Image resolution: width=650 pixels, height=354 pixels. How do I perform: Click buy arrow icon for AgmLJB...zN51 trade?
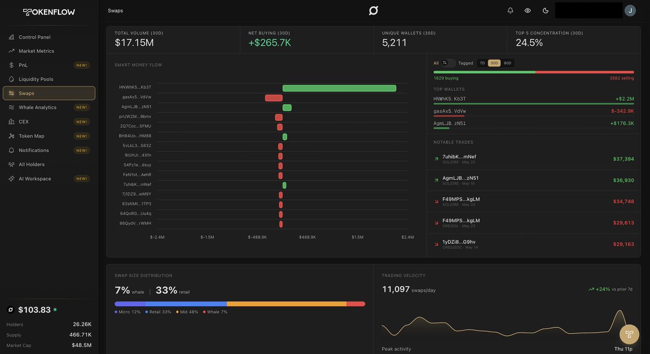[437, 180]
